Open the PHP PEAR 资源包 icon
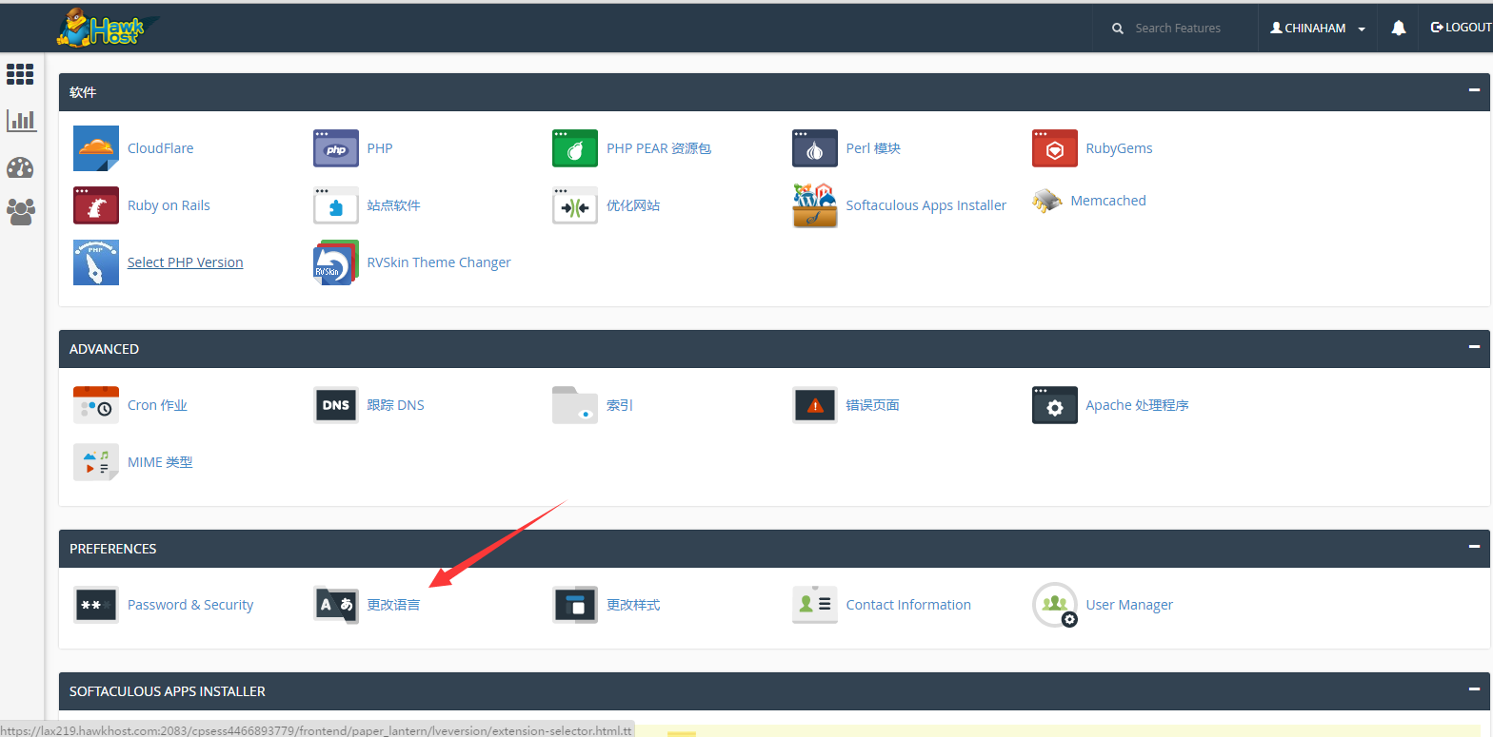Screen dimensions: 1493x737 575,148
